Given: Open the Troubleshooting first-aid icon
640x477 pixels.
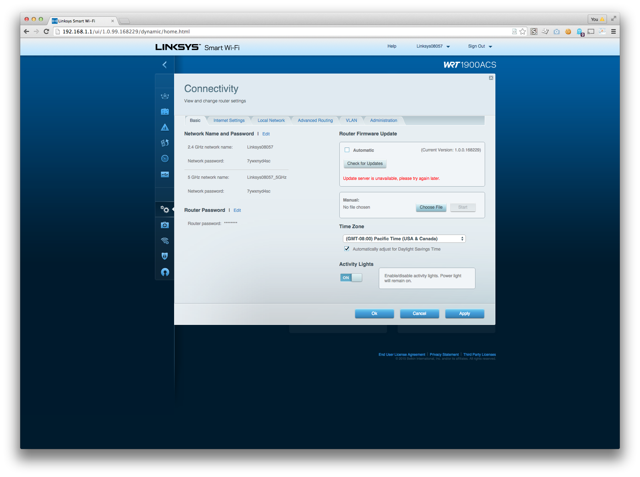Looking at the screenshot, I should pyautogui.click(x=165, y=225).
